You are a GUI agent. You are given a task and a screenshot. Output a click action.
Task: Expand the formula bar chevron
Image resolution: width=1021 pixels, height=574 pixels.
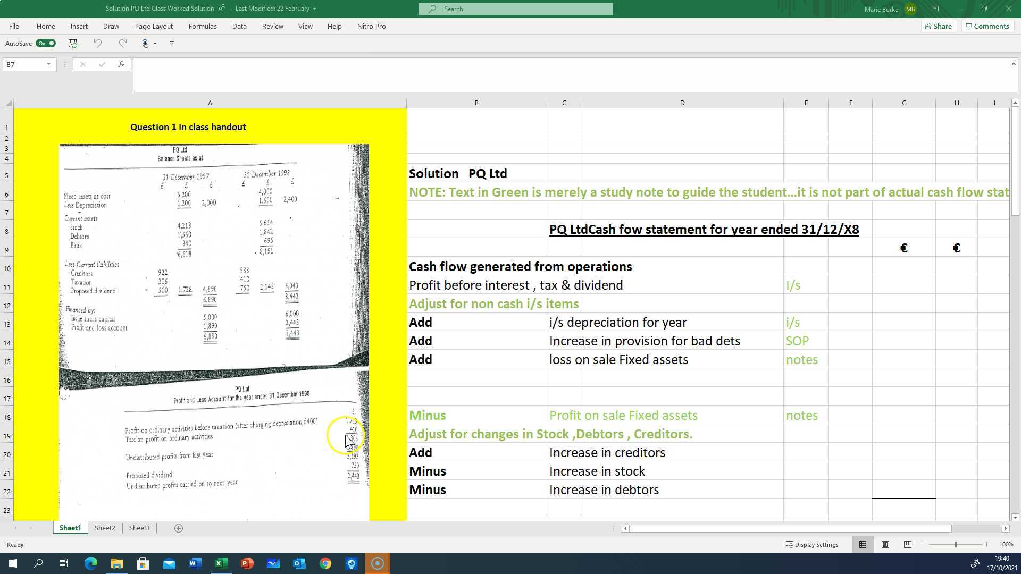1013,64
